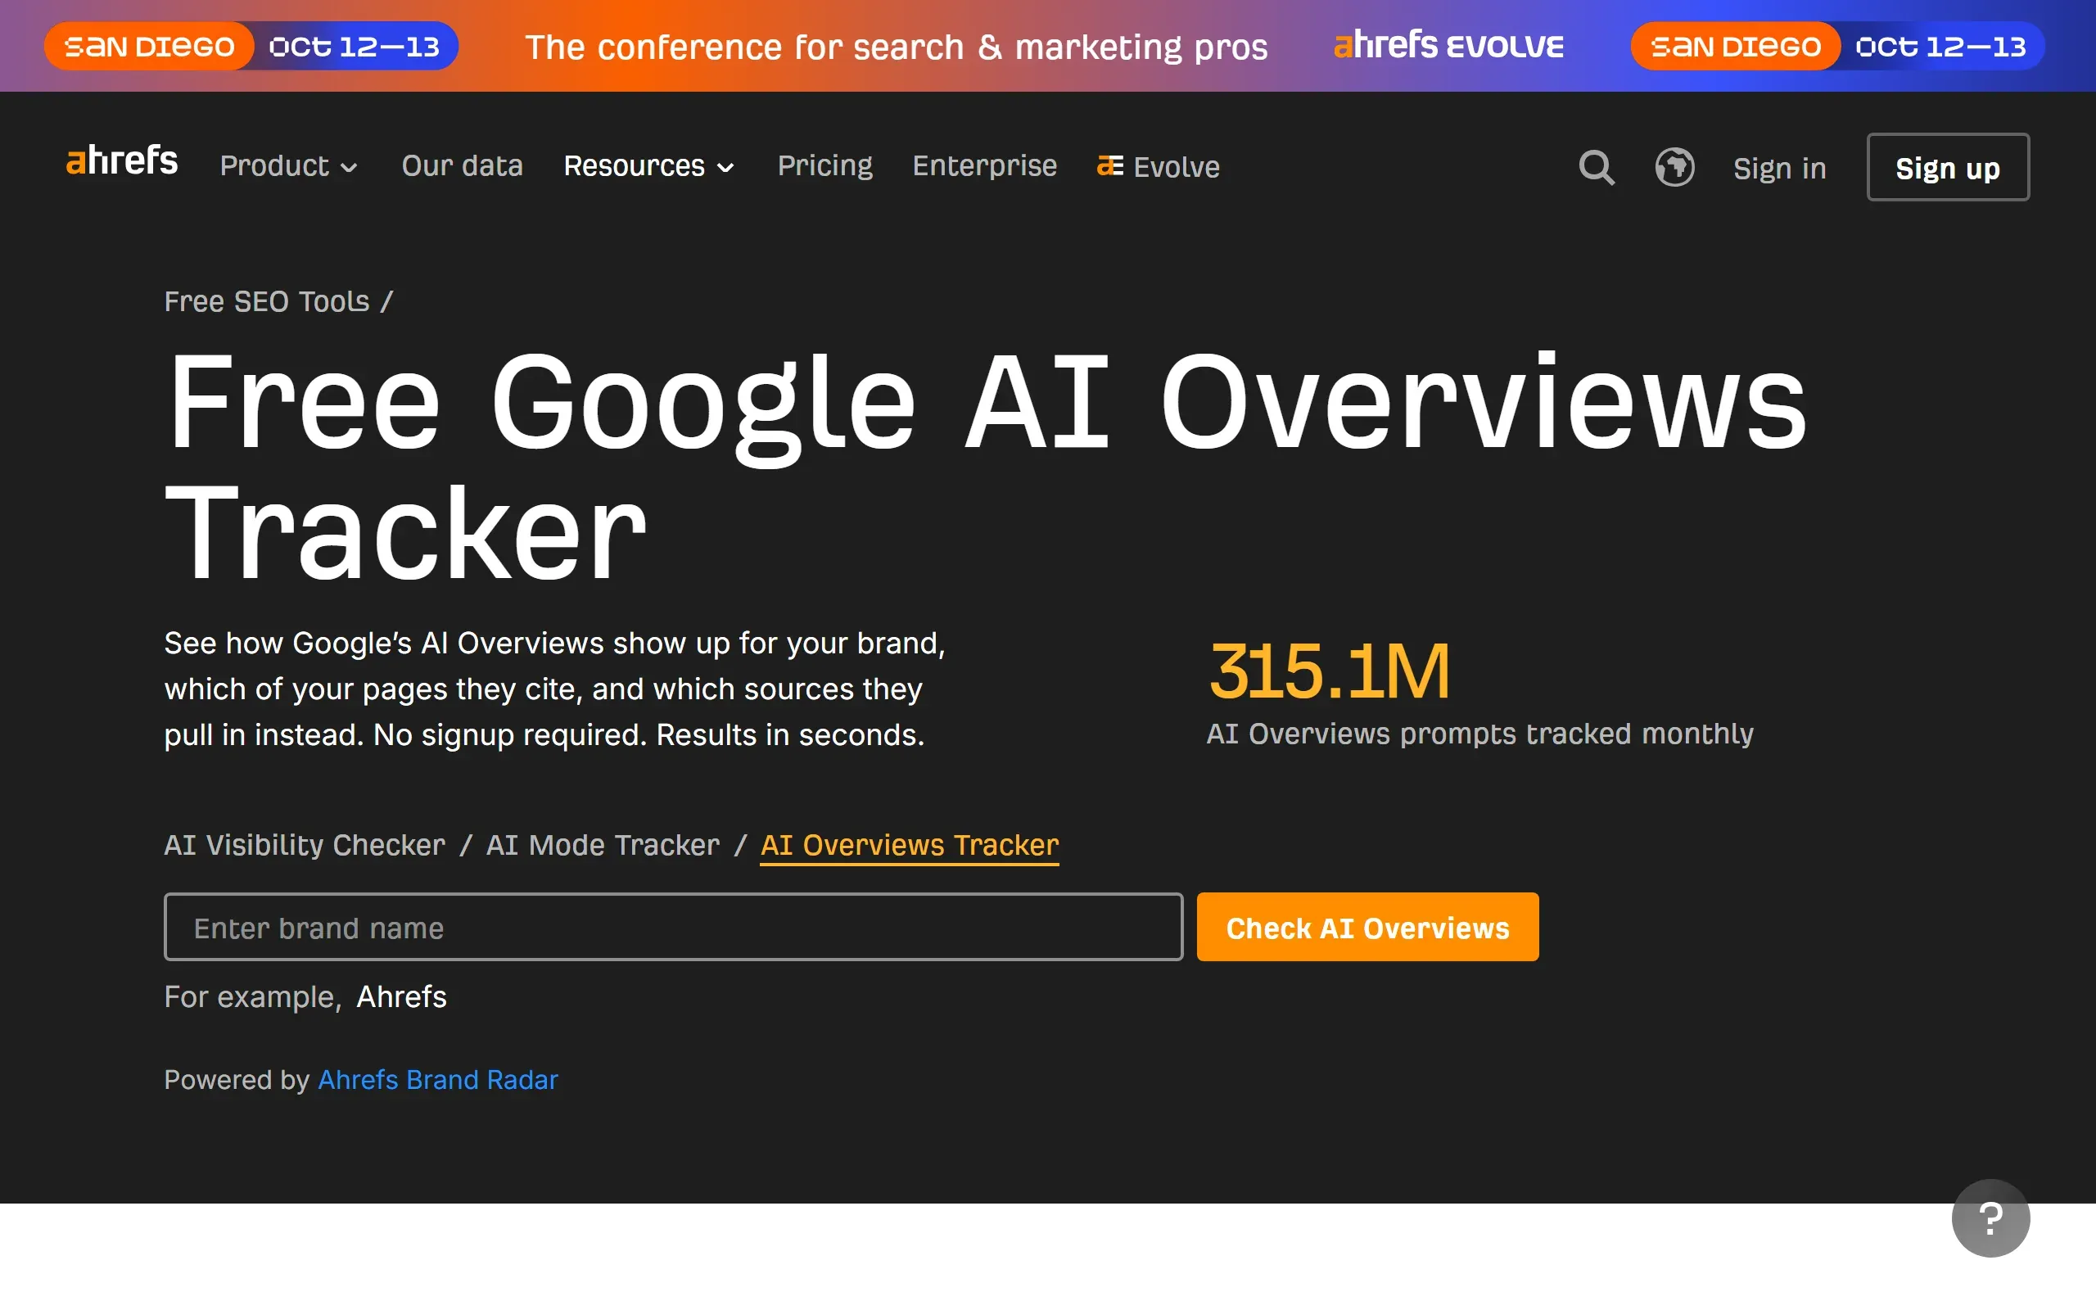Screen dimensions: 2096x1310
Task: Expand the Resources dropdown menu
Action: click(648, 166)
